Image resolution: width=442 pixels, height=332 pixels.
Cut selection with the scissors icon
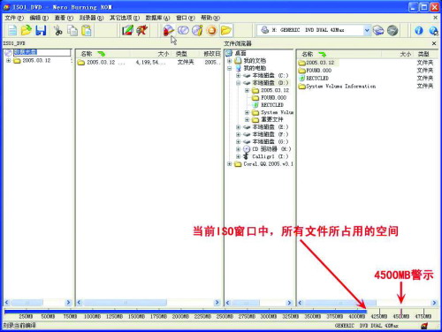pos(58,30)
